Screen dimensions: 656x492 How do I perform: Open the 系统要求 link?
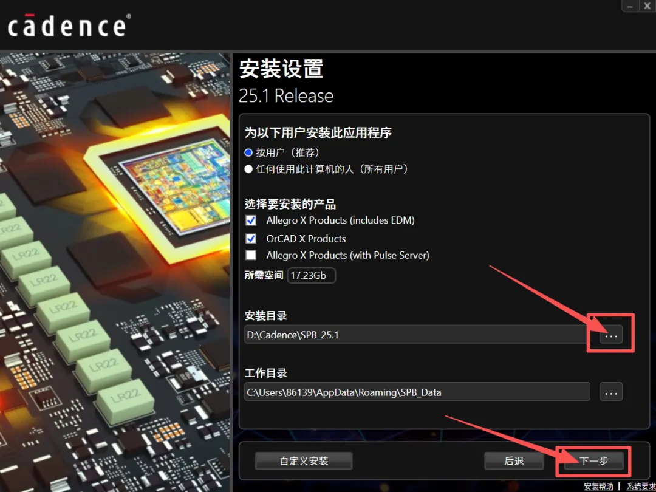pos(641,487)
